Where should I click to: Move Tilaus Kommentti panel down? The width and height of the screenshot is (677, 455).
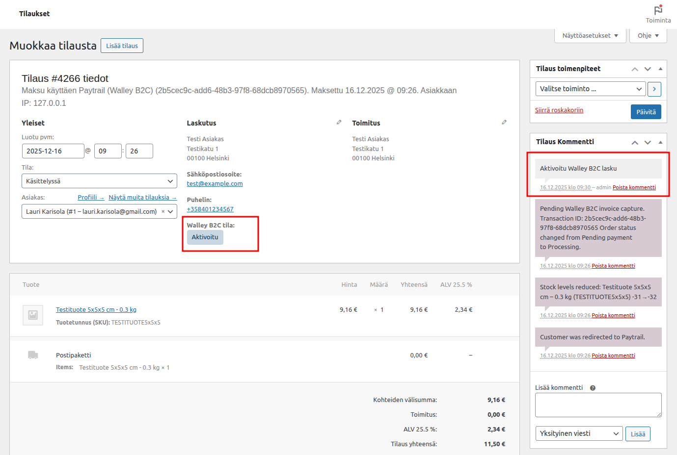648,142
